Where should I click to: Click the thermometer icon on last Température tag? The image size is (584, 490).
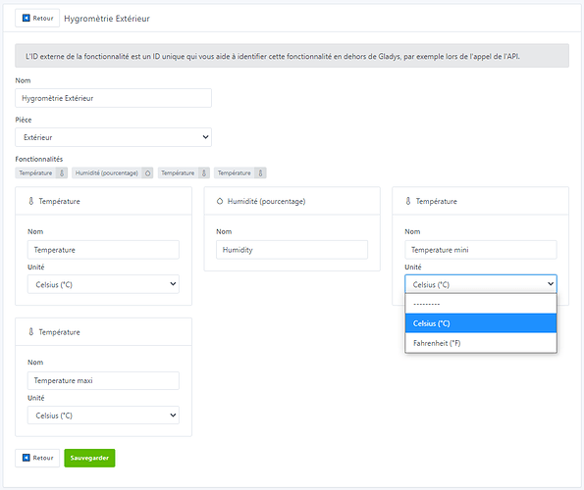261,172
